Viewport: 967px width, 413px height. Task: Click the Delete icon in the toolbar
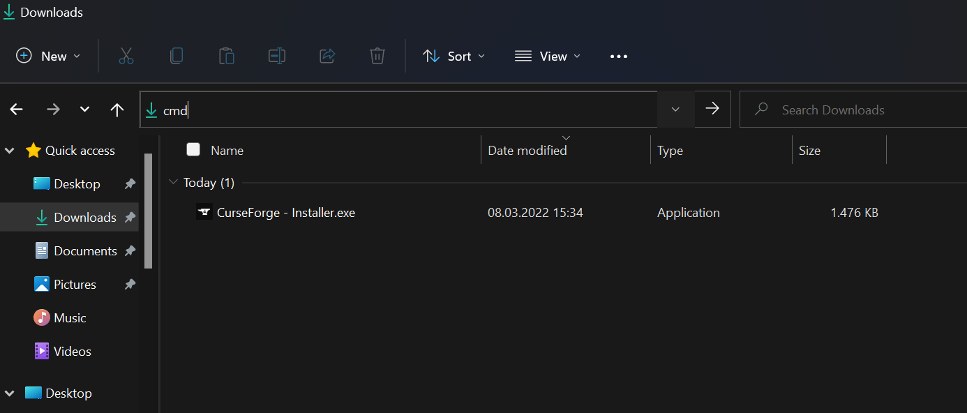click(377, 56)
